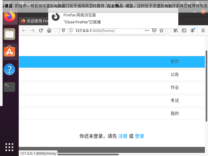208x156 pixels.
Task: Go back with the back arrow
Action: coord(24,30)
